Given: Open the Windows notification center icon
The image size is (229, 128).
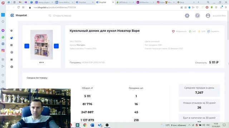Looking at the screenshot, I should point(224,125).
